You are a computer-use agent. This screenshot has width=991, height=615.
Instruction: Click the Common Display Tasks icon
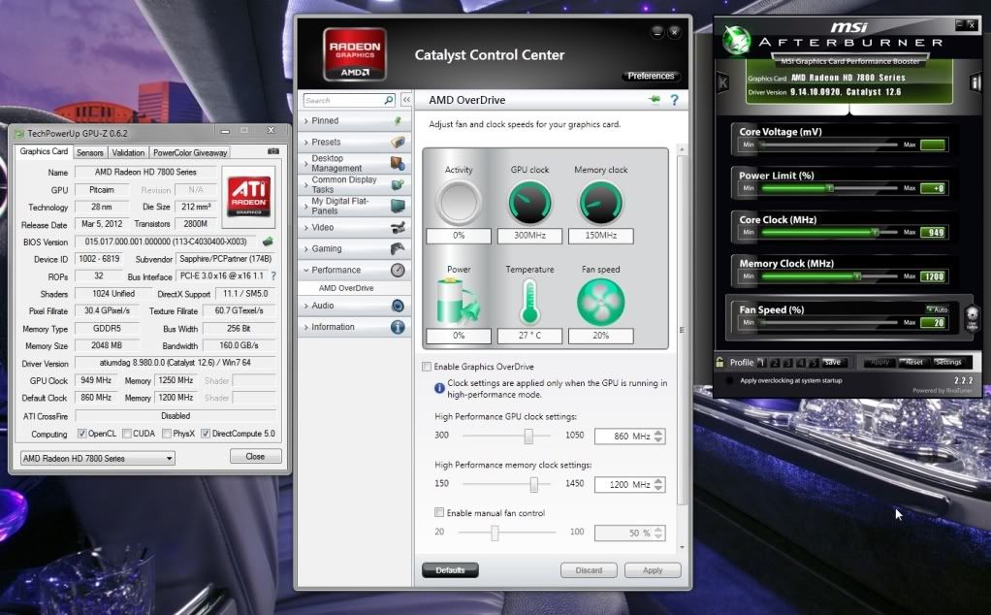[x=398, y=184]
